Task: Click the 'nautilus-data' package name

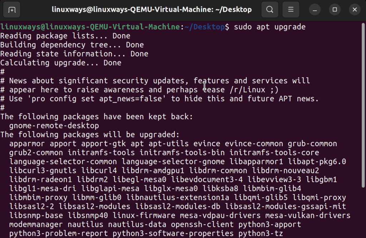Action: pyautogui.click(x=137, y=224)
